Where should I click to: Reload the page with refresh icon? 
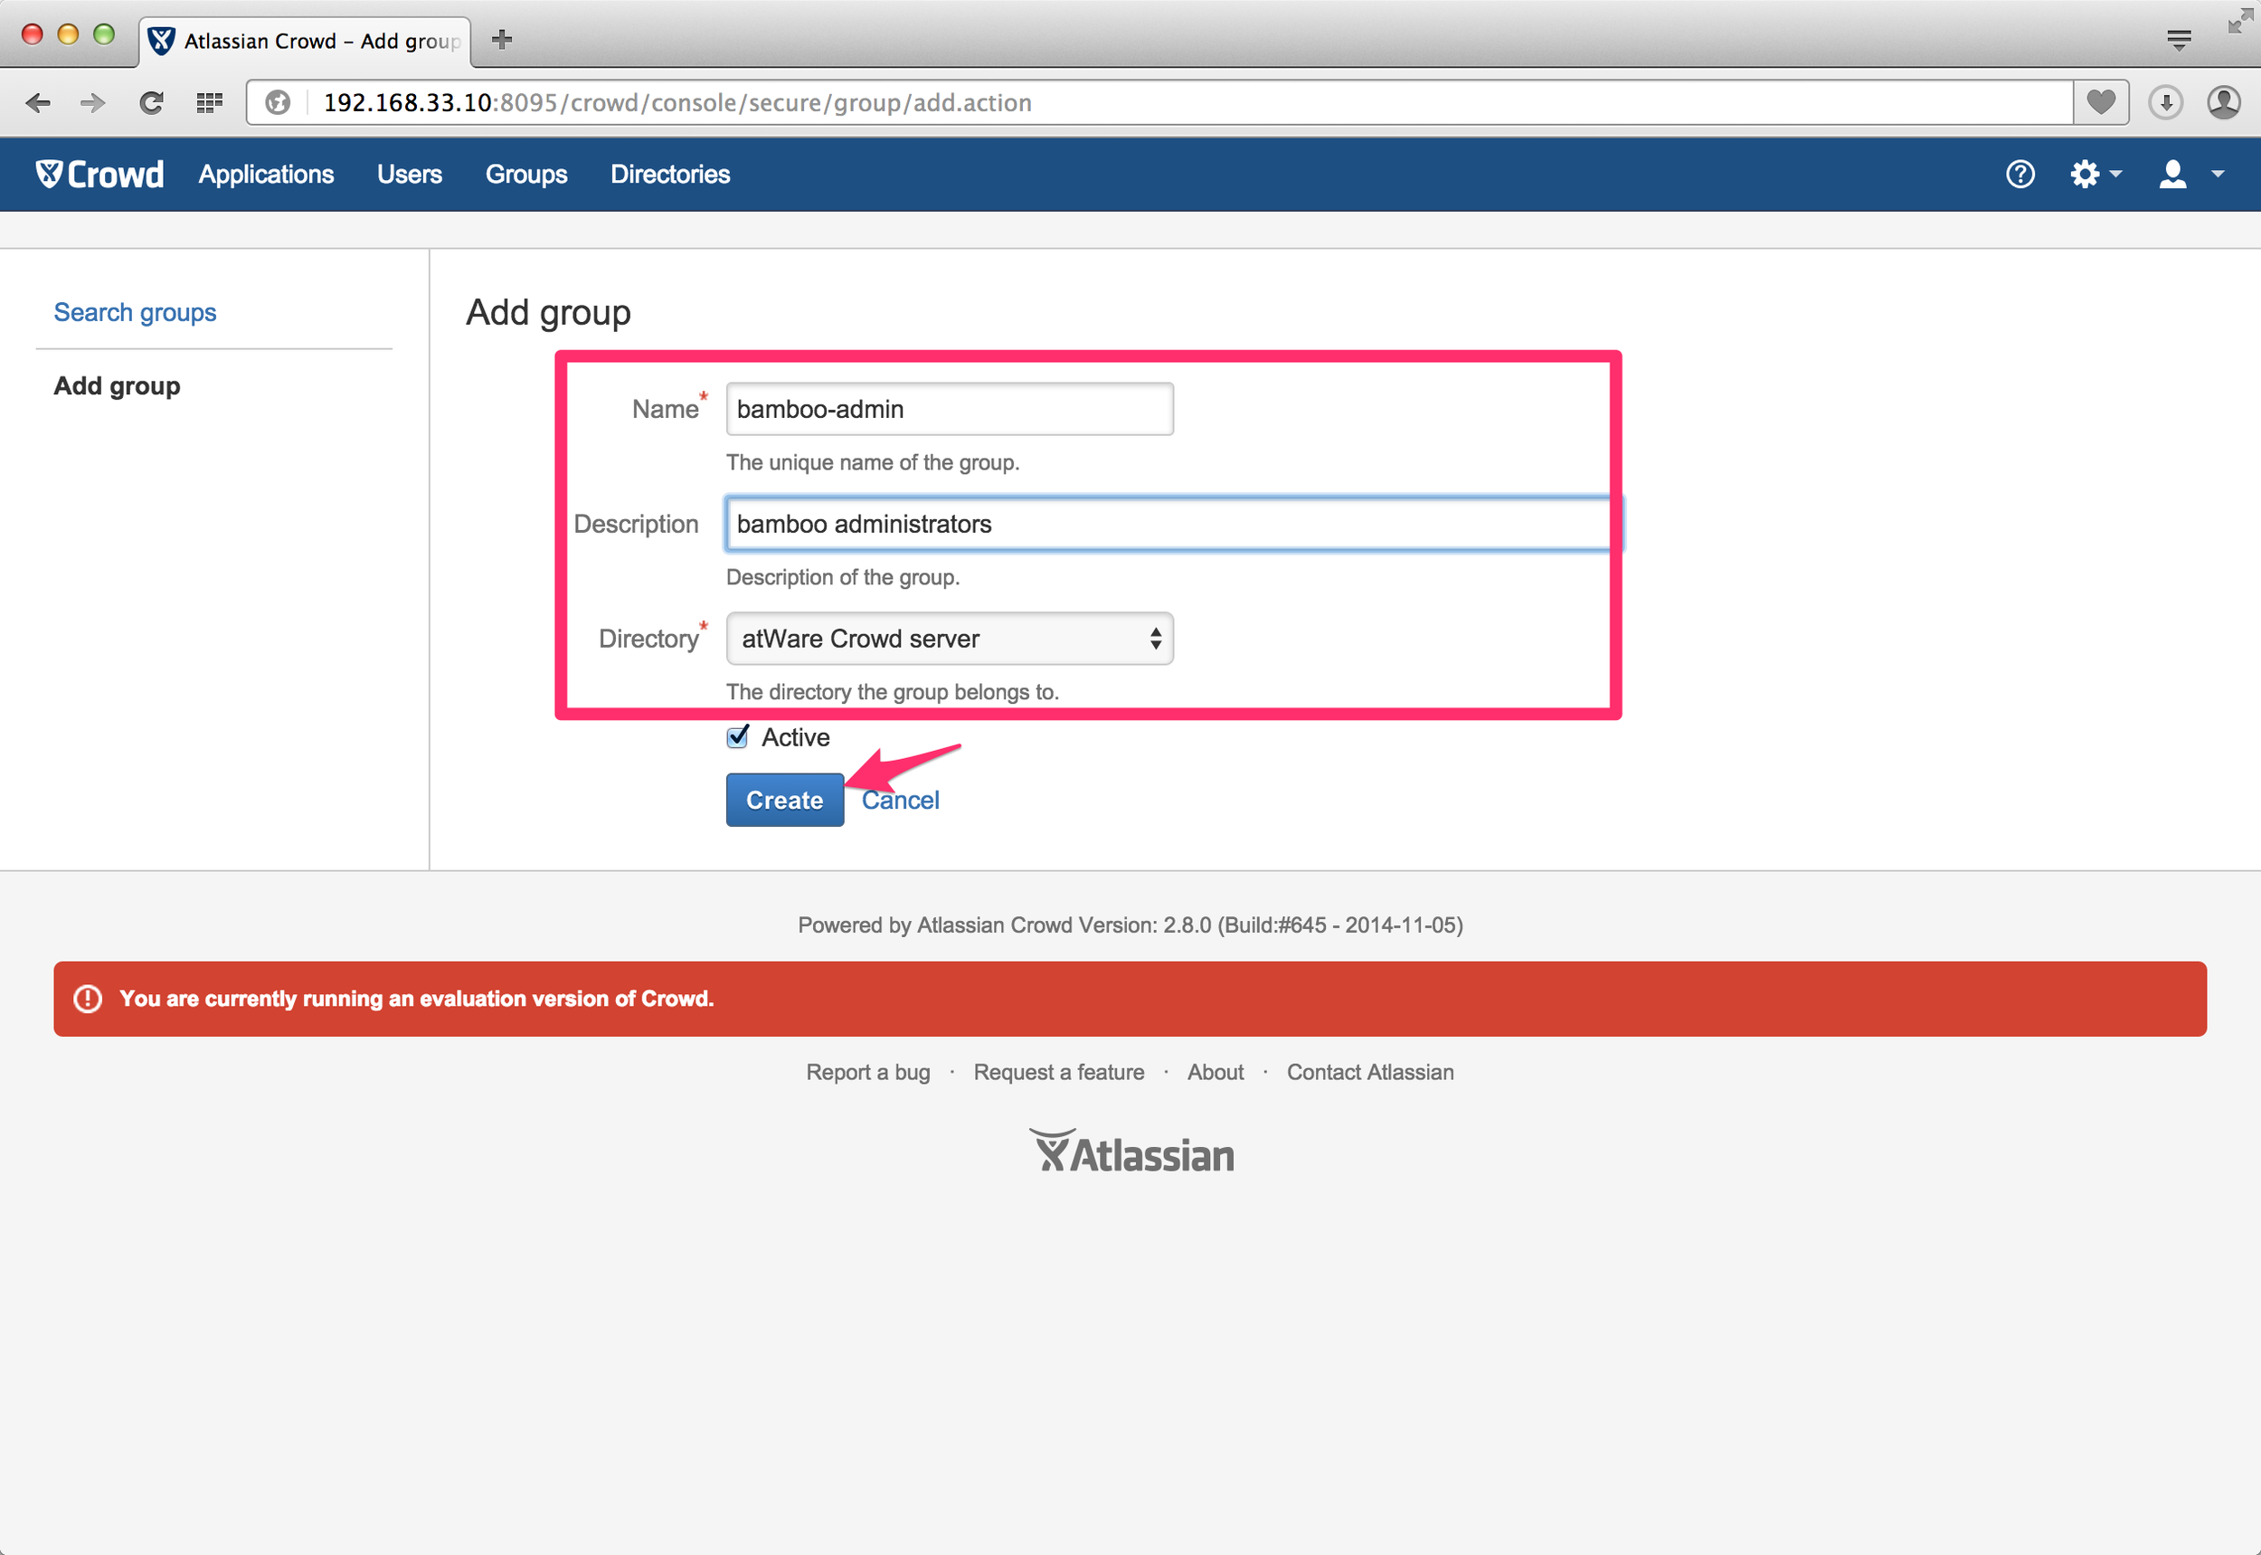click(151, 102)
